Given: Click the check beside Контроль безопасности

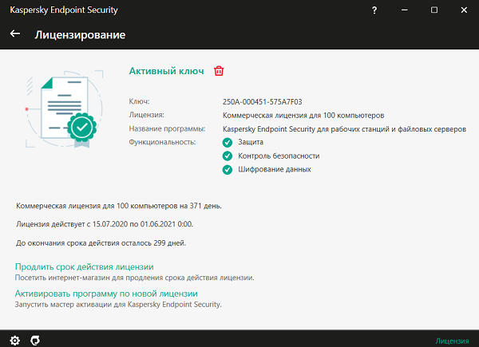Looking at the screenshot, I should point(228,156).
